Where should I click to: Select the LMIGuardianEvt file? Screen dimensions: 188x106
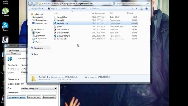(x=63, y=33)
